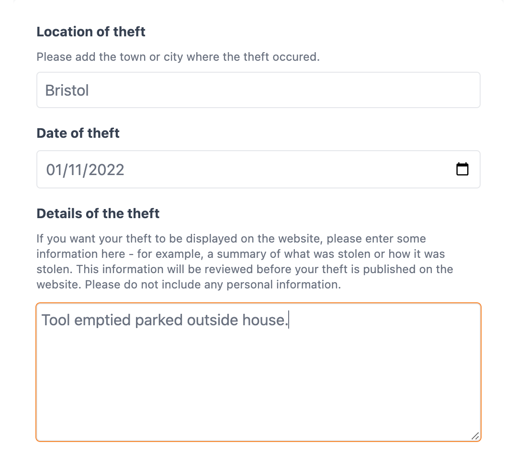517x453 pixels.
Task: Click the "Date of theft" label
Action: [x=78, y=133]
